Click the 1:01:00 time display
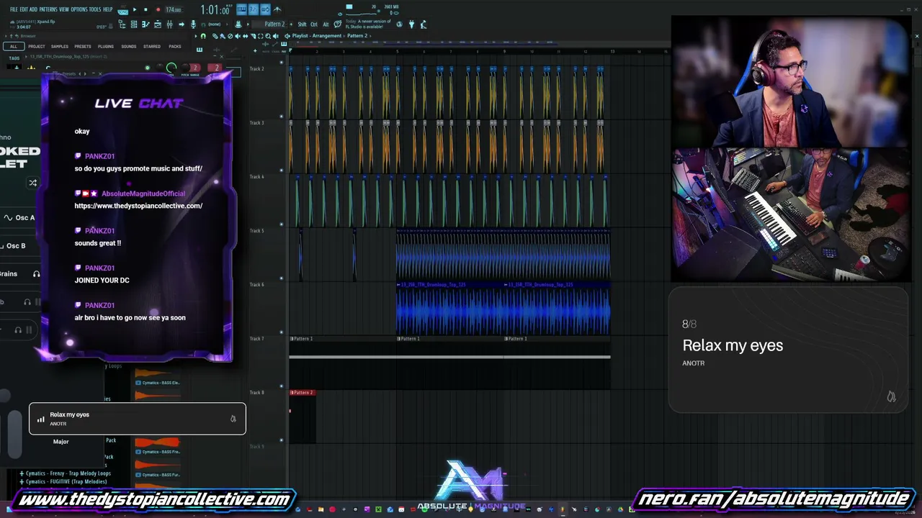 (x=215, y=10)
